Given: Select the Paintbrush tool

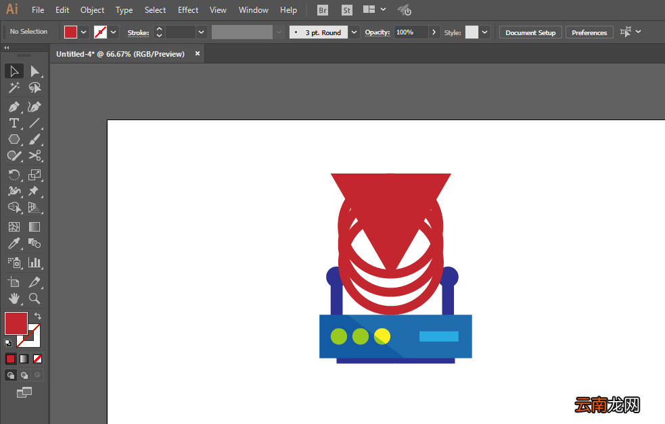Looking at the screenshot, I should [x=35, y=139].
